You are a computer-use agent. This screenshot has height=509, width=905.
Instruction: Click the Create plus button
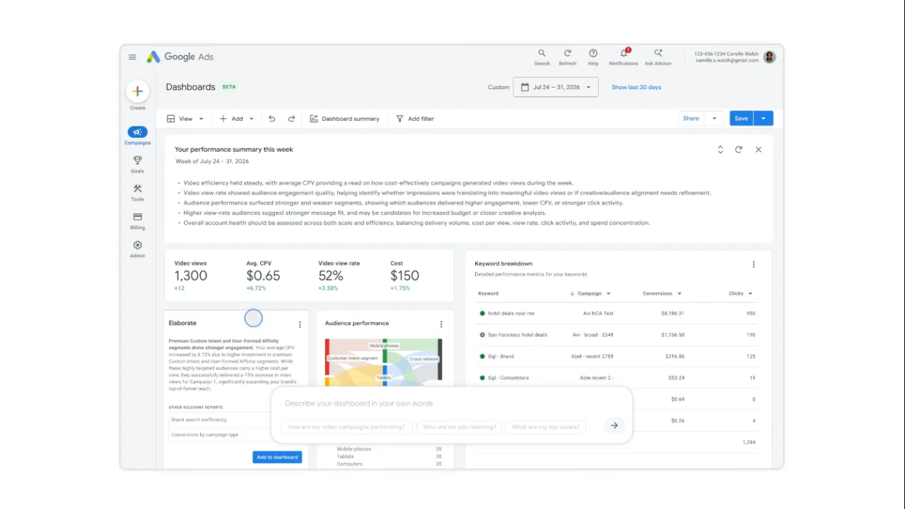coord(137,91)
